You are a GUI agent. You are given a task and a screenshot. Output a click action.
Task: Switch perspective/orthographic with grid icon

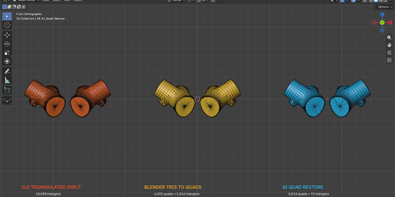tap(389, 60)
